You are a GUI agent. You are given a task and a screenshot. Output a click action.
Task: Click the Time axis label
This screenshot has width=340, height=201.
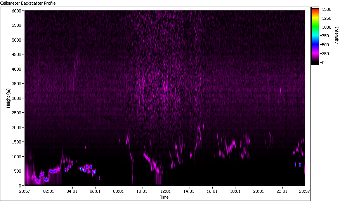pos(164,197)
